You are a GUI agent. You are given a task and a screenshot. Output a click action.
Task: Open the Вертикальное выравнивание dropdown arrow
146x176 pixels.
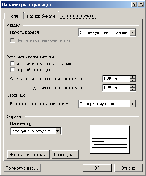pyautogui.click(x=132, y=104)
